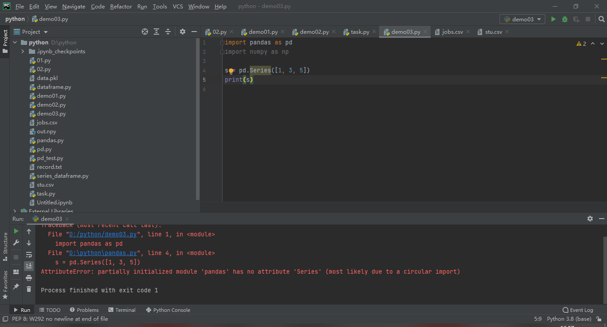Screen dimensions: 607x327
Task: Click Project tree vertical scrollbar
Action: pos(198,120)
